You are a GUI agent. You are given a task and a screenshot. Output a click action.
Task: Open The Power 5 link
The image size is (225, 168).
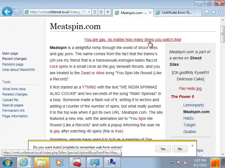182,97
